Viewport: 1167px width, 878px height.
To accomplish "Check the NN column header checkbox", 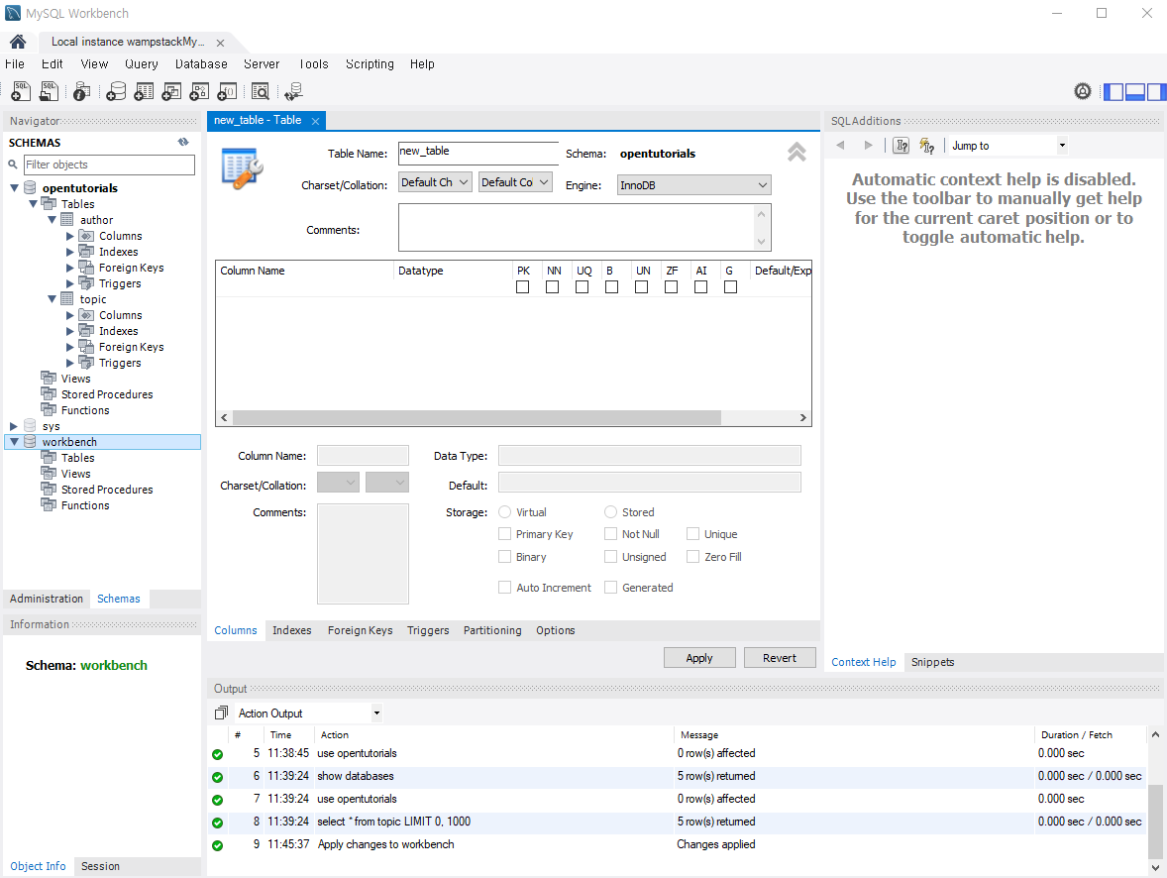I will click(552, 286).
